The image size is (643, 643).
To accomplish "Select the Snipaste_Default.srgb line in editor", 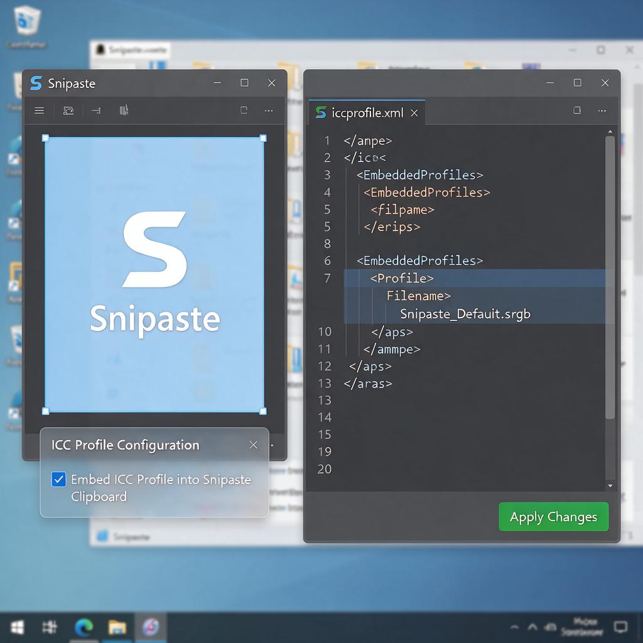I will tap(465, 314).
